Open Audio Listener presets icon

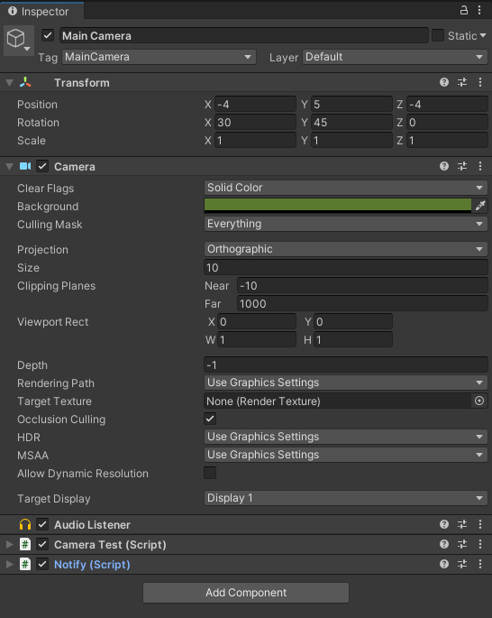(x=462, y=524)
